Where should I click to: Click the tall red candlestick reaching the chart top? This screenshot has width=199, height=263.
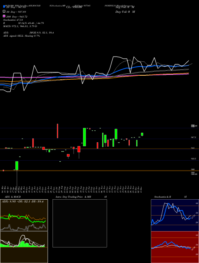click(x=57, y=131)
